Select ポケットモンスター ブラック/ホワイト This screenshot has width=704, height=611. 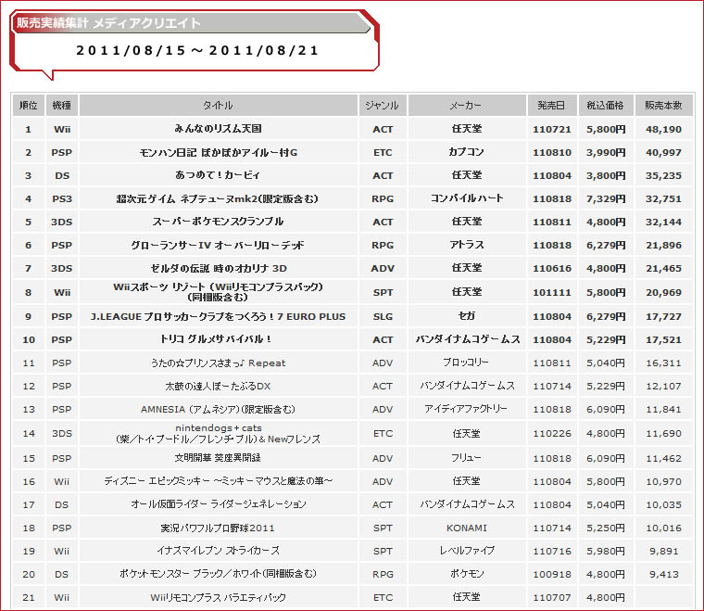192,574
